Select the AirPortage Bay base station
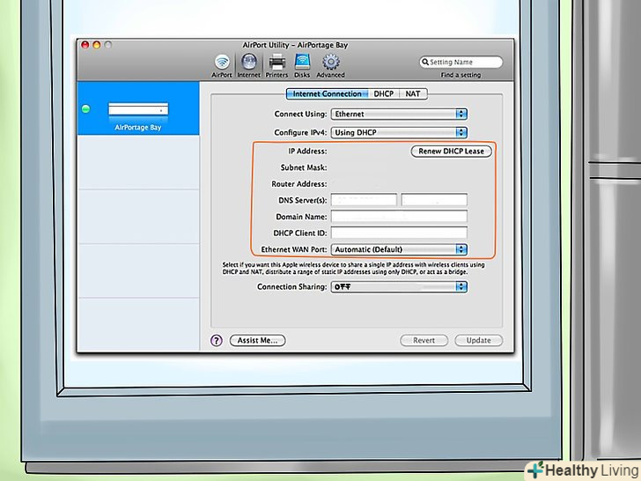Screen dimensions: 641x481 tap(138, 108)
